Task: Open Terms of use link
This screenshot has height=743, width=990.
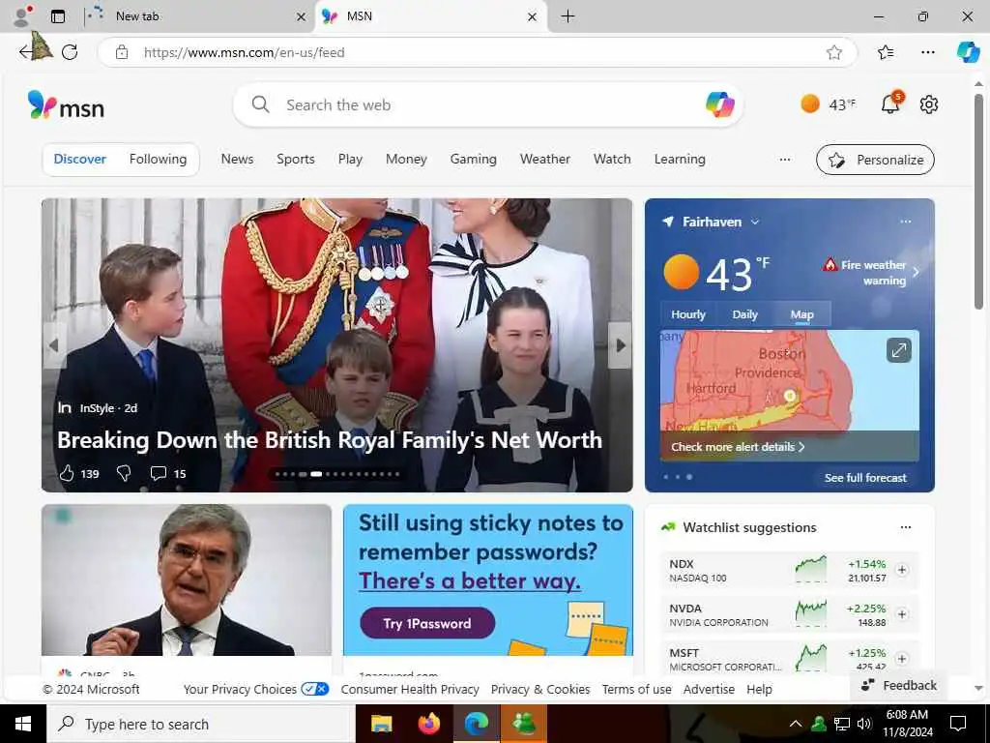Action: pyautogui.click(x=636, y=689)
